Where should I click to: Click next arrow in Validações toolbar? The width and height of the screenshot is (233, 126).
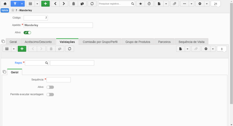[x=41, y=49]
